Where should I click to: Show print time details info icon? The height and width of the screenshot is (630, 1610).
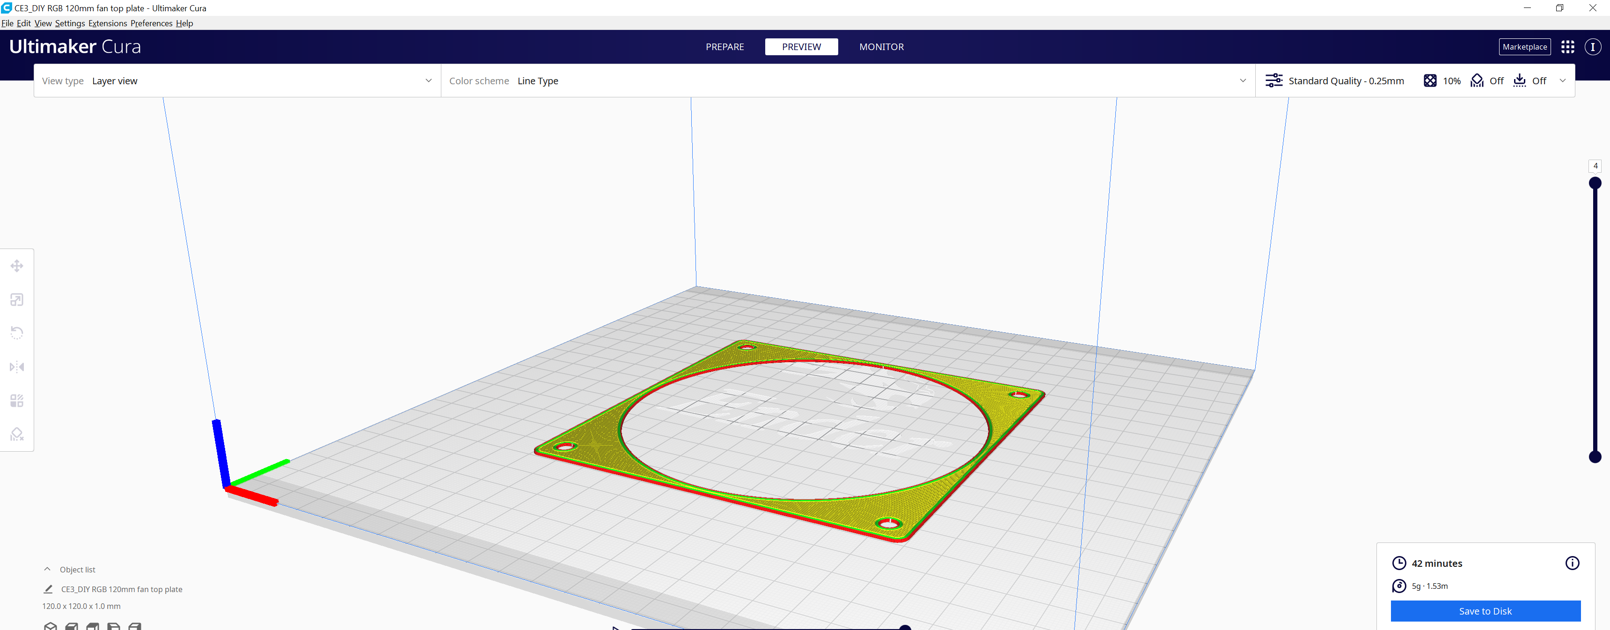pos(1572,563)
